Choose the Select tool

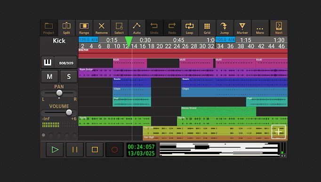pyautogui.click(x=119, y=28)
